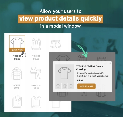
Task: Click the main T-shirt image in modal
Action: (x=65, y=73)
